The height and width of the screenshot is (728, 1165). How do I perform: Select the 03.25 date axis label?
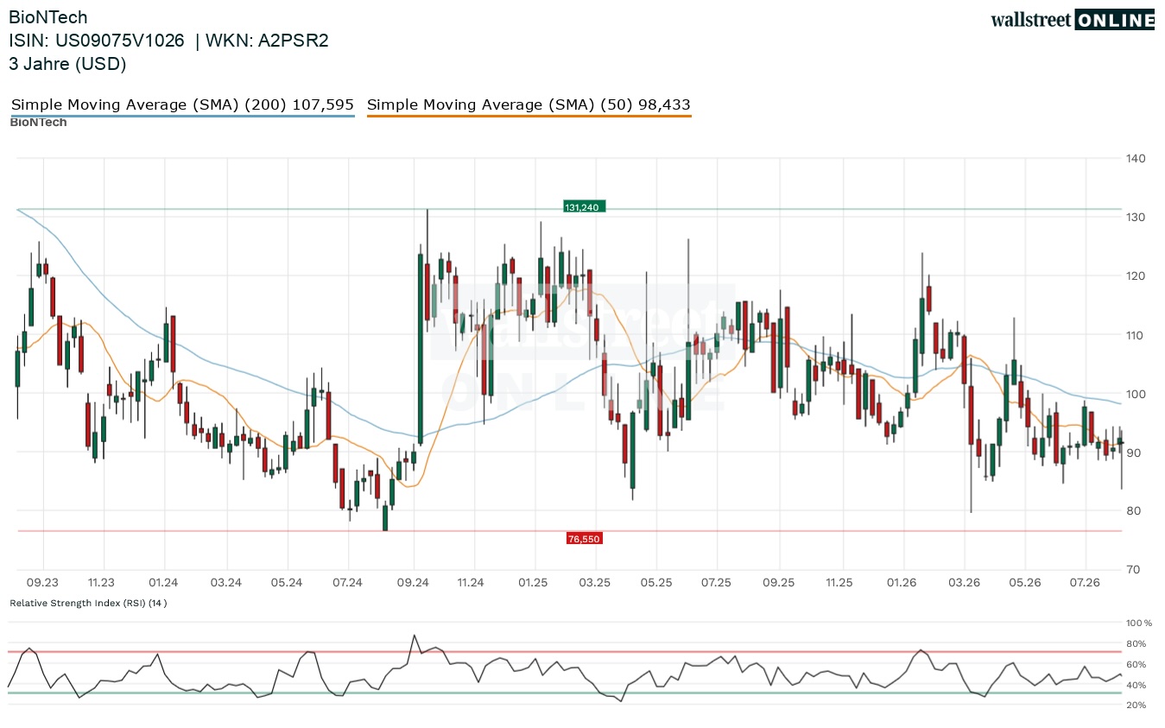(594, 583)
